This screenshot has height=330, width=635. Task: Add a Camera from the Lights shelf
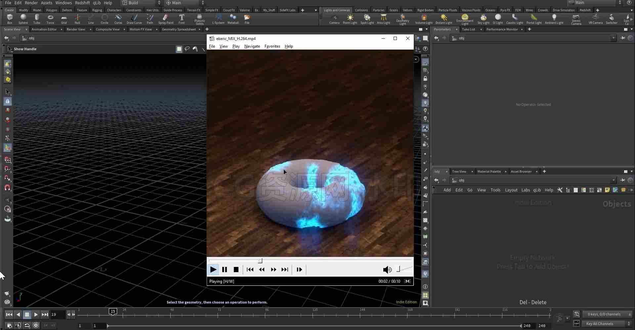[x=334, y=19]
